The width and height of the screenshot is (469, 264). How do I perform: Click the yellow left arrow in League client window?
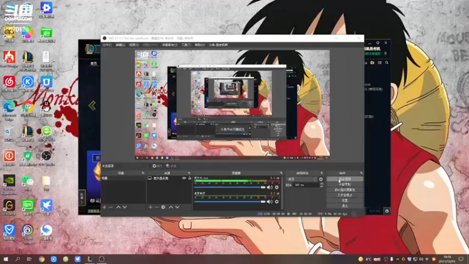(x=92, y=106)
